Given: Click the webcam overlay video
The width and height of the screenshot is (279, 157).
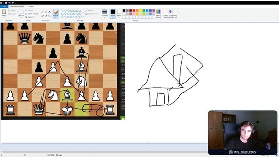Looking at the screenshot, I should pyautogui.click(x=243, y=133).
